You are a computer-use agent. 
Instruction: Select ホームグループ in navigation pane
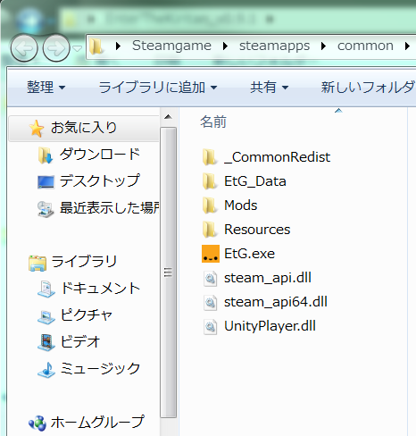coord(97,422)
